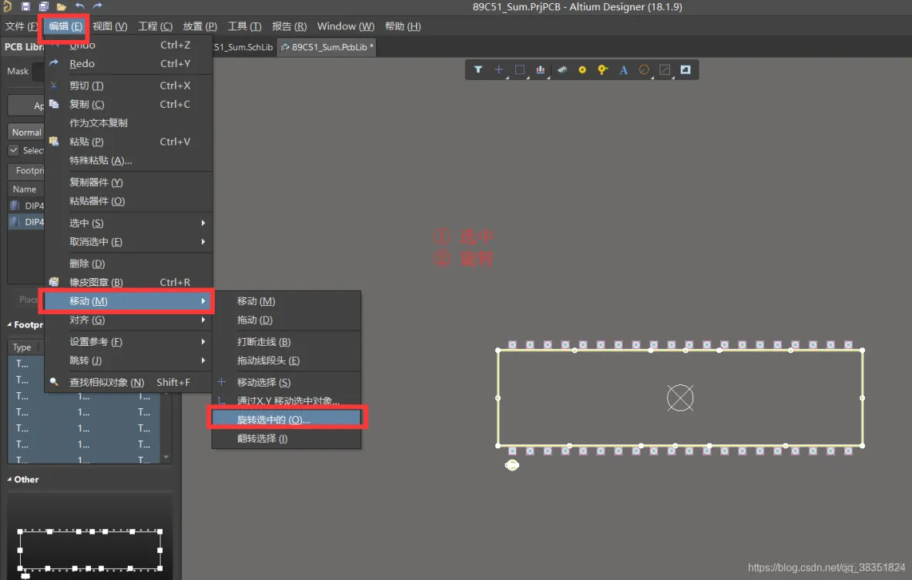Viewport: 912px width, 580px height.
Task: Open the 工程 (C) menu
Action: (156, 26)
